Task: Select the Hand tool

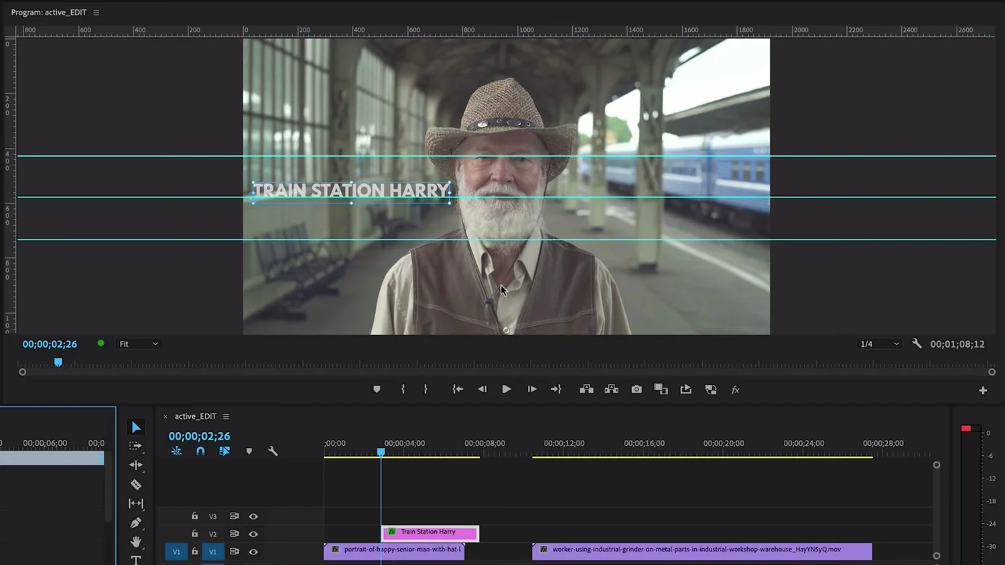Action: (x=136, y=541)
